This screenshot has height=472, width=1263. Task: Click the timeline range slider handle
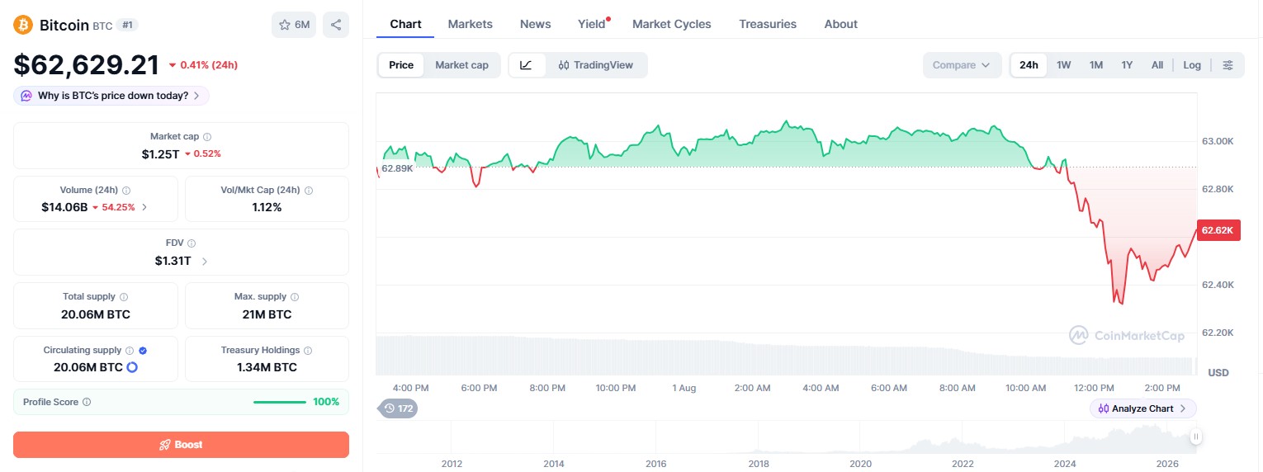point(1195,437)
